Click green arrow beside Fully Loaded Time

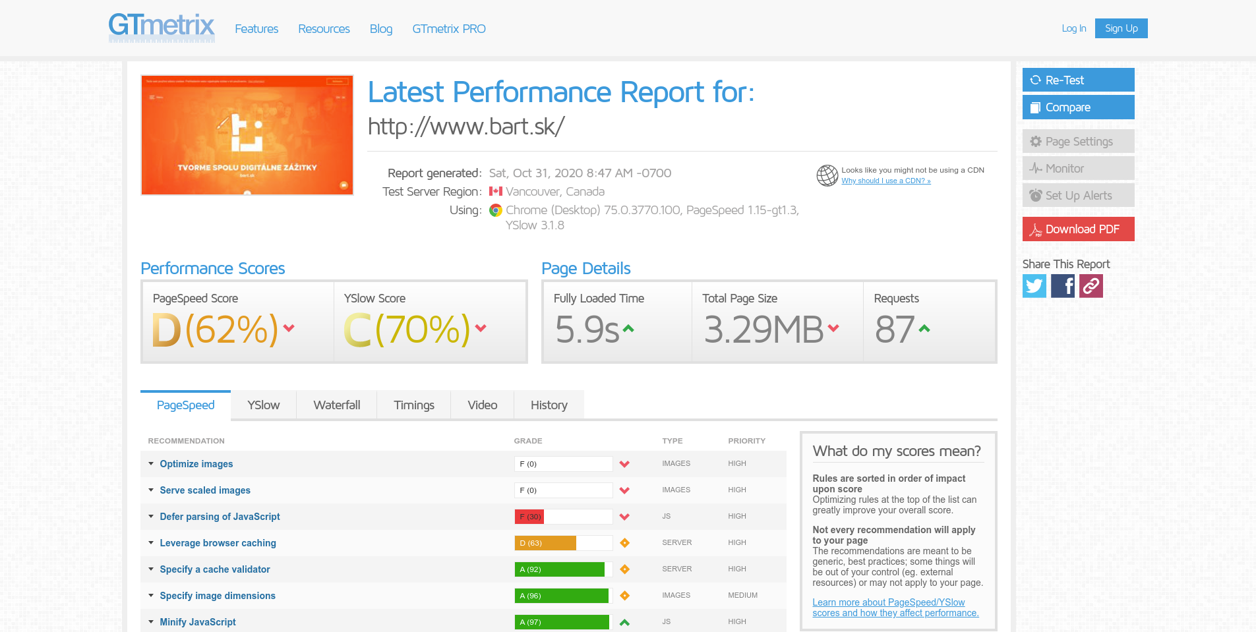tap(628, 328)
